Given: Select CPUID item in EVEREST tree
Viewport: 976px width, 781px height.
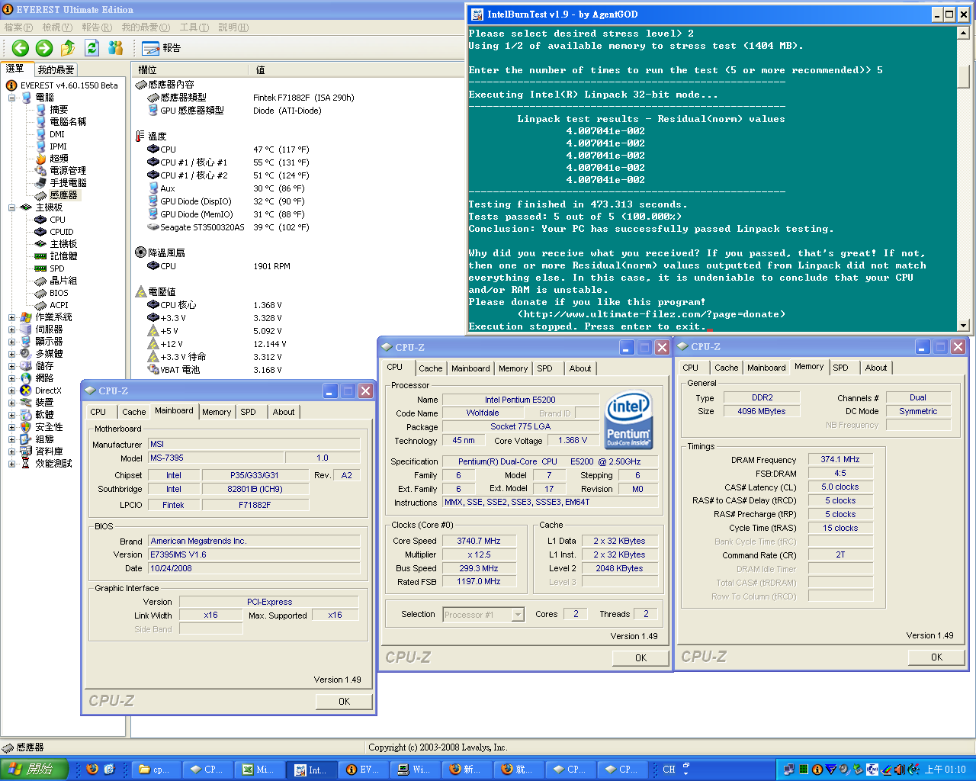Looking at the screenshot, I should pos(62,232).
